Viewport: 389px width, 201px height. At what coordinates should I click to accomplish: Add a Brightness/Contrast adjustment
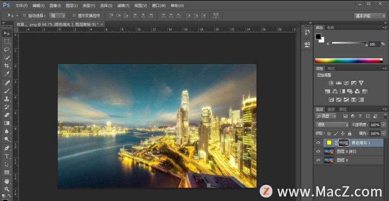[x=331, y=83]
